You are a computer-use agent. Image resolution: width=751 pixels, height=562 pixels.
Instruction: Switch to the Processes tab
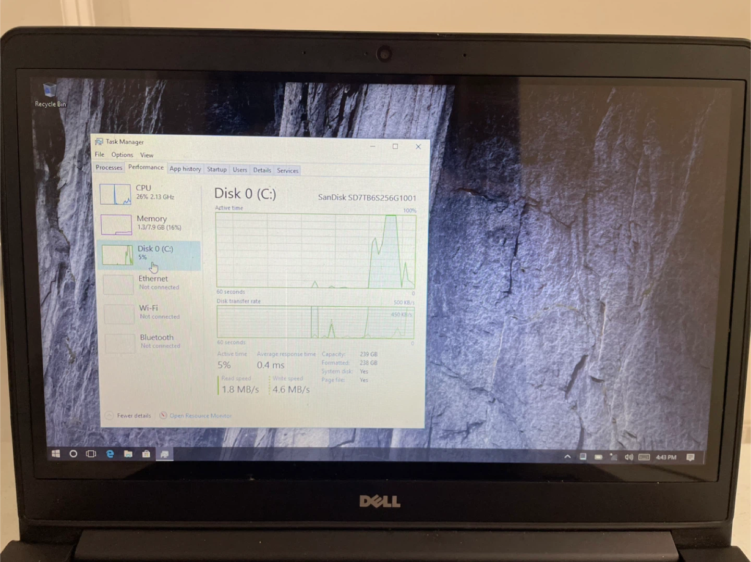tap(108, 168)
